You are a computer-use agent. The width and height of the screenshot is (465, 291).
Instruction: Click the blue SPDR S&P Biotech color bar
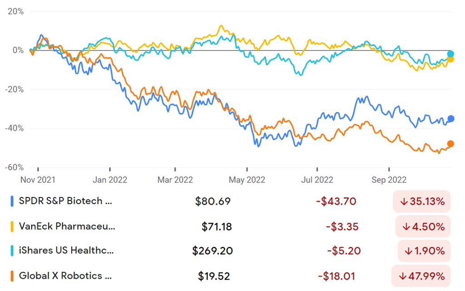12,201
